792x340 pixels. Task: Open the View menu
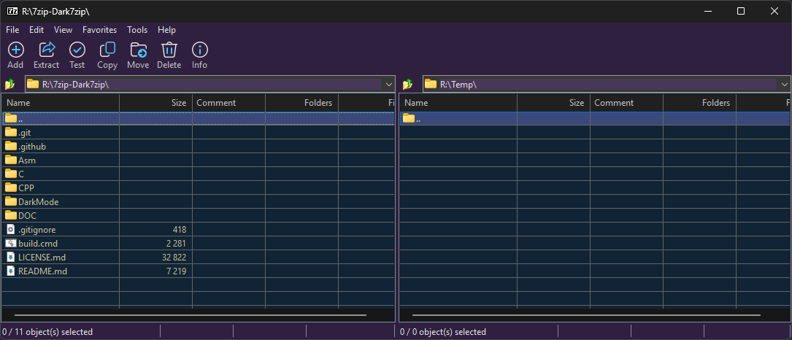pos(63,30)
